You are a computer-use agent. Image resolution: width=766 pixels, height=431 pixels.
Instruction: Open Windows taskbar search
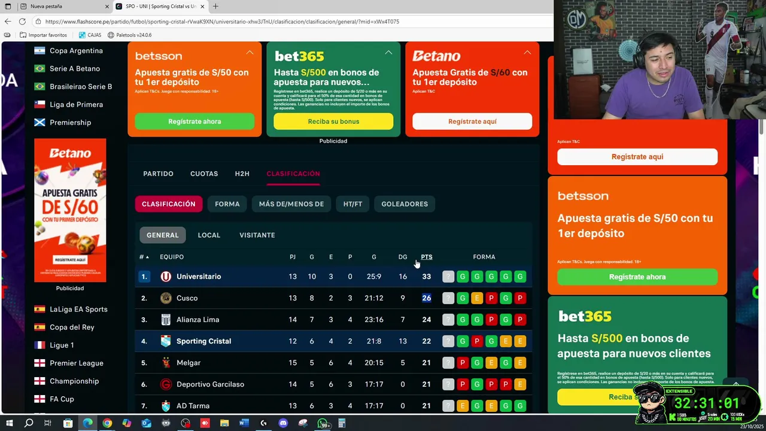pyautogui.click(x=28, y=423)
